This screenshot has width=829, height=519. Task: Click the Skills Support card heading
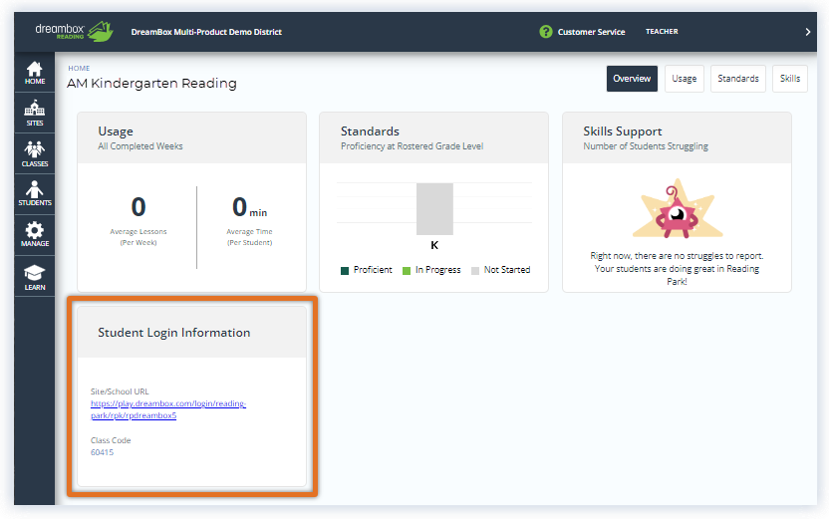(x=623, y=131)
